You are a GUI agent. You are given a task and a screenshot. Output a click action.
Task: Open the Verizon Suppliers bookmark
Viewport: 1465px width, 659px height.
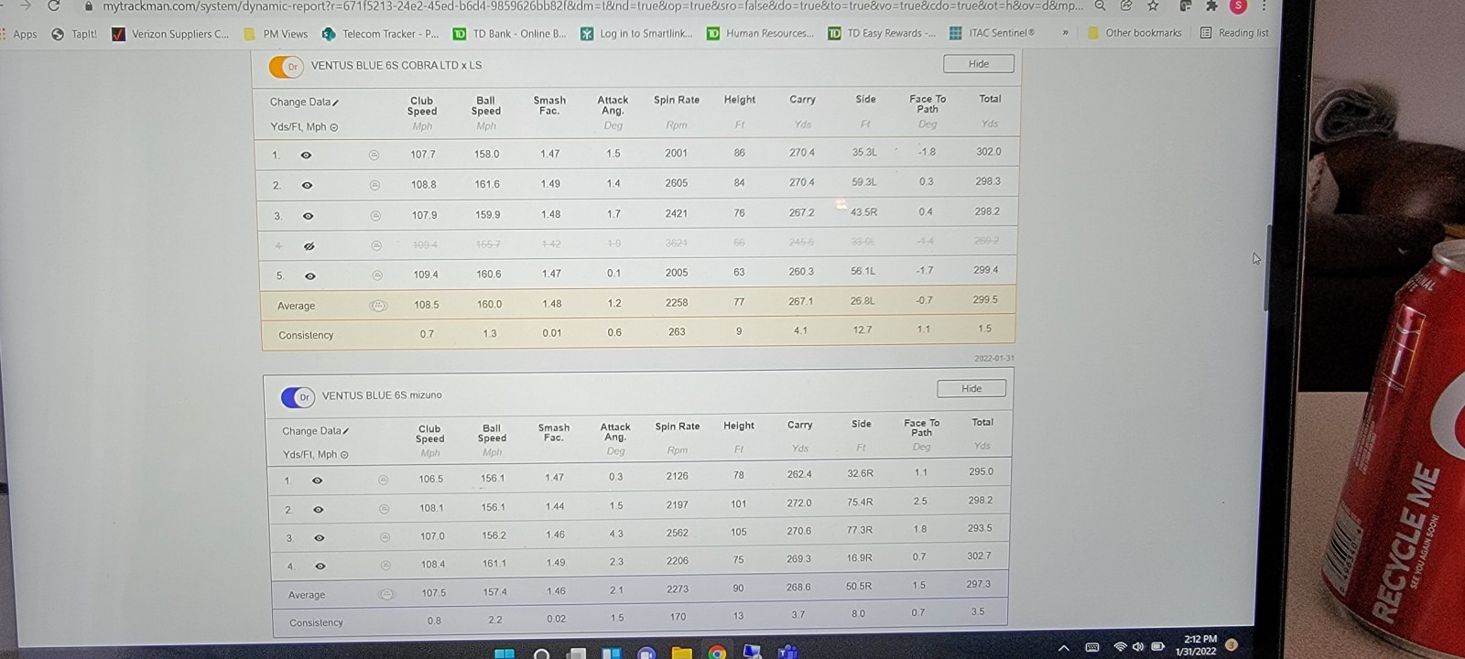[170, 34]
